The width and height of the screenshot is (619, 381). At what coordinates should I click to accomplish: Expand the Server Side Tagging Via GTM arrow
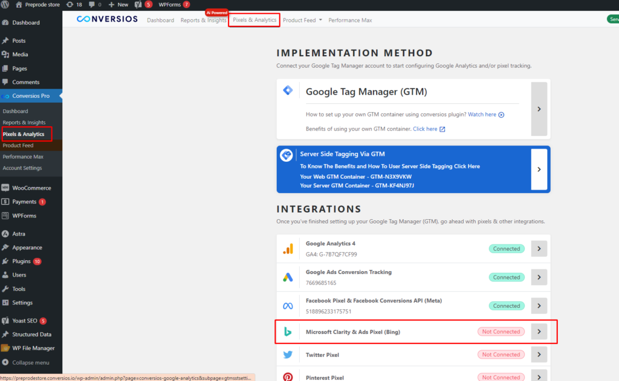click(539, 169)
